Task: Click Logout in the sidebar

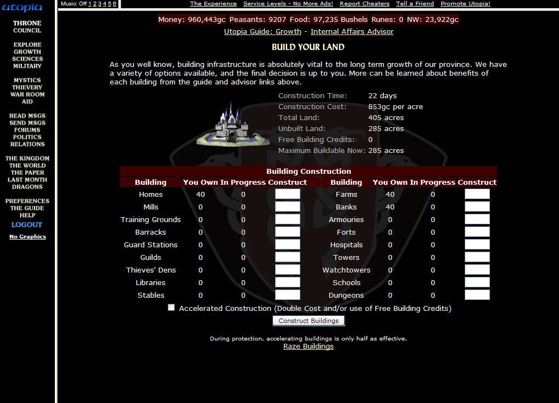Action: pos(27,225)
